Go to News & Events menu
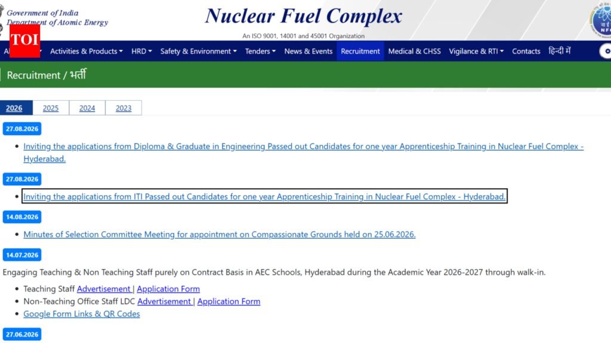Image resolution: width=611 pixels, height=343 pixels. pyautogui.click(x=308, y=51)
